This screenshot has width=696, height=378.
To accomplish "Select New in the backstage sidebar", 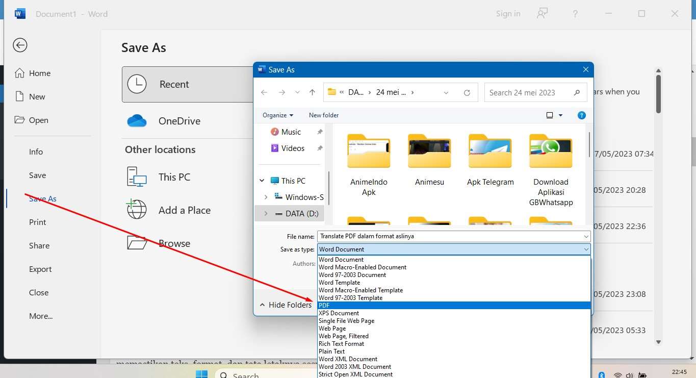I will [30, 96].
